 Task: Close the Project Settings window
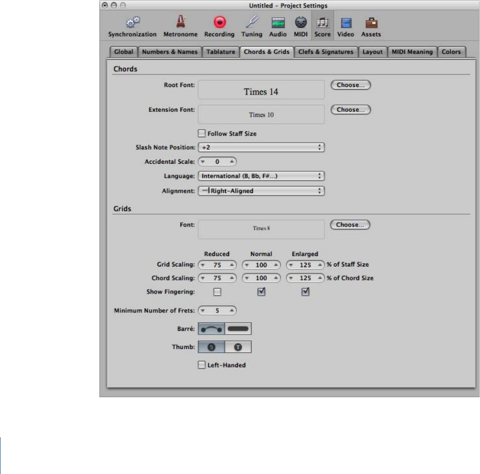(x=105, y=5)
